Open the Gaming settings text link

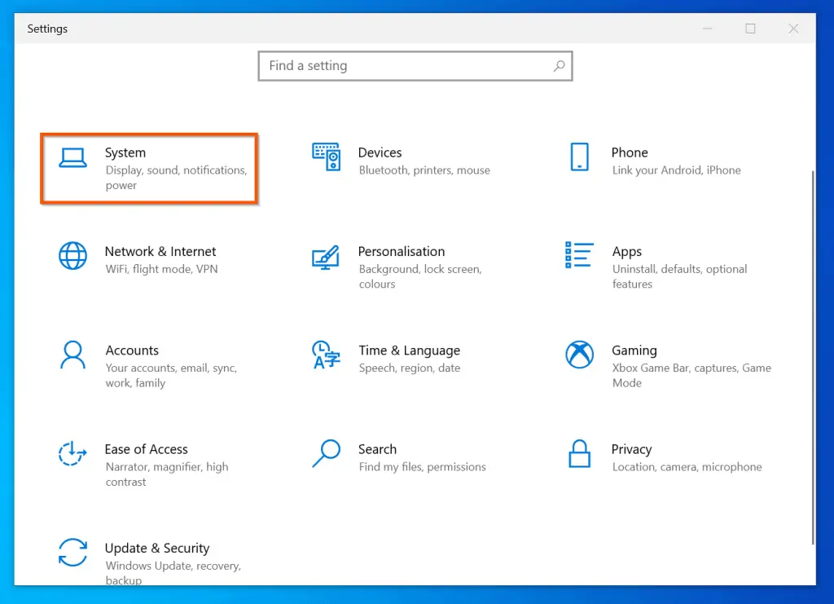634,350
